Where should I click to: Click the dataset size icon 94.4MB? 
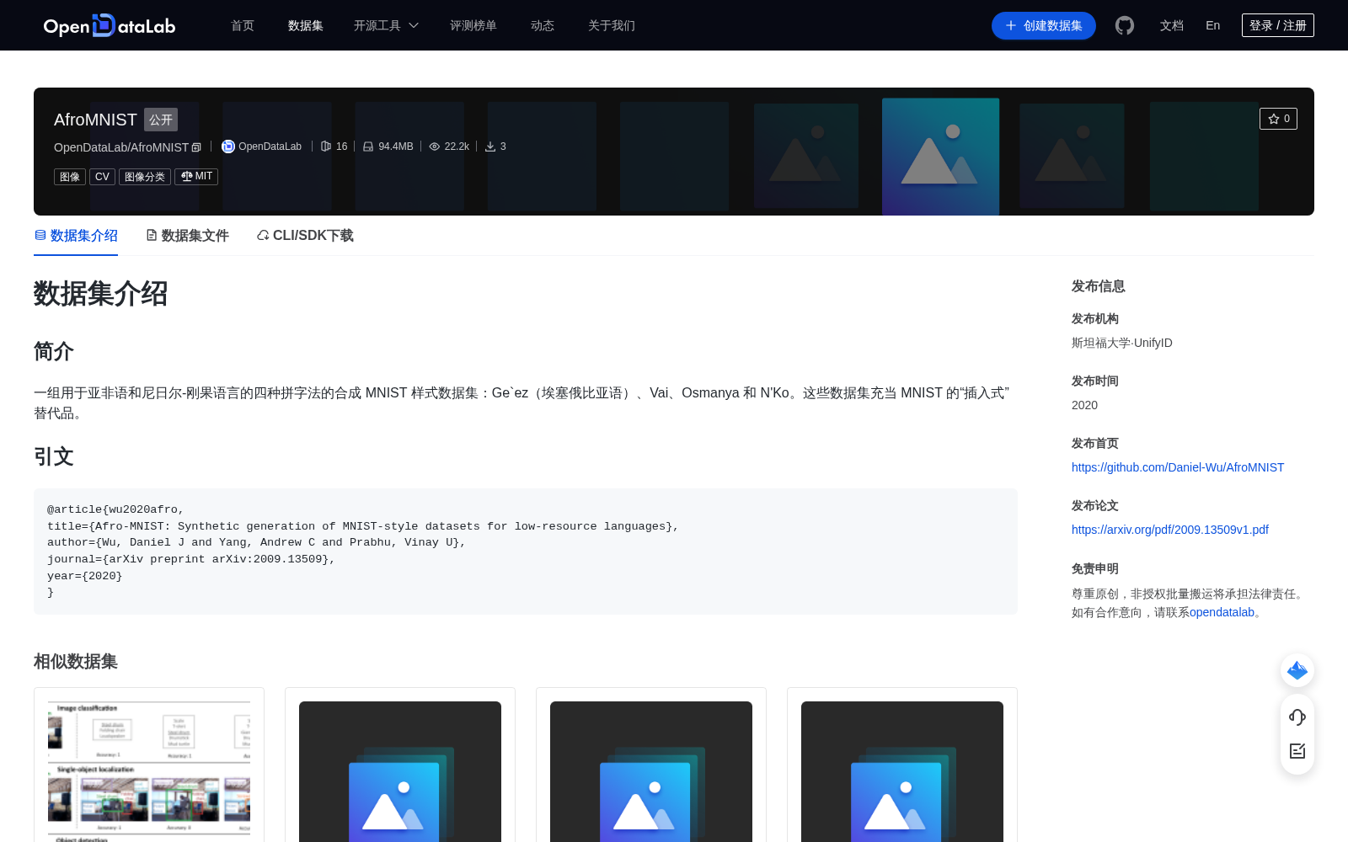(x=368, y=147)
